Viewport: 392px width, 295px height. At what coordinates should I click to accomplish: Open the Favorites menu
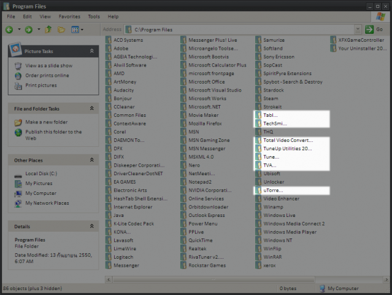point(69,17)
